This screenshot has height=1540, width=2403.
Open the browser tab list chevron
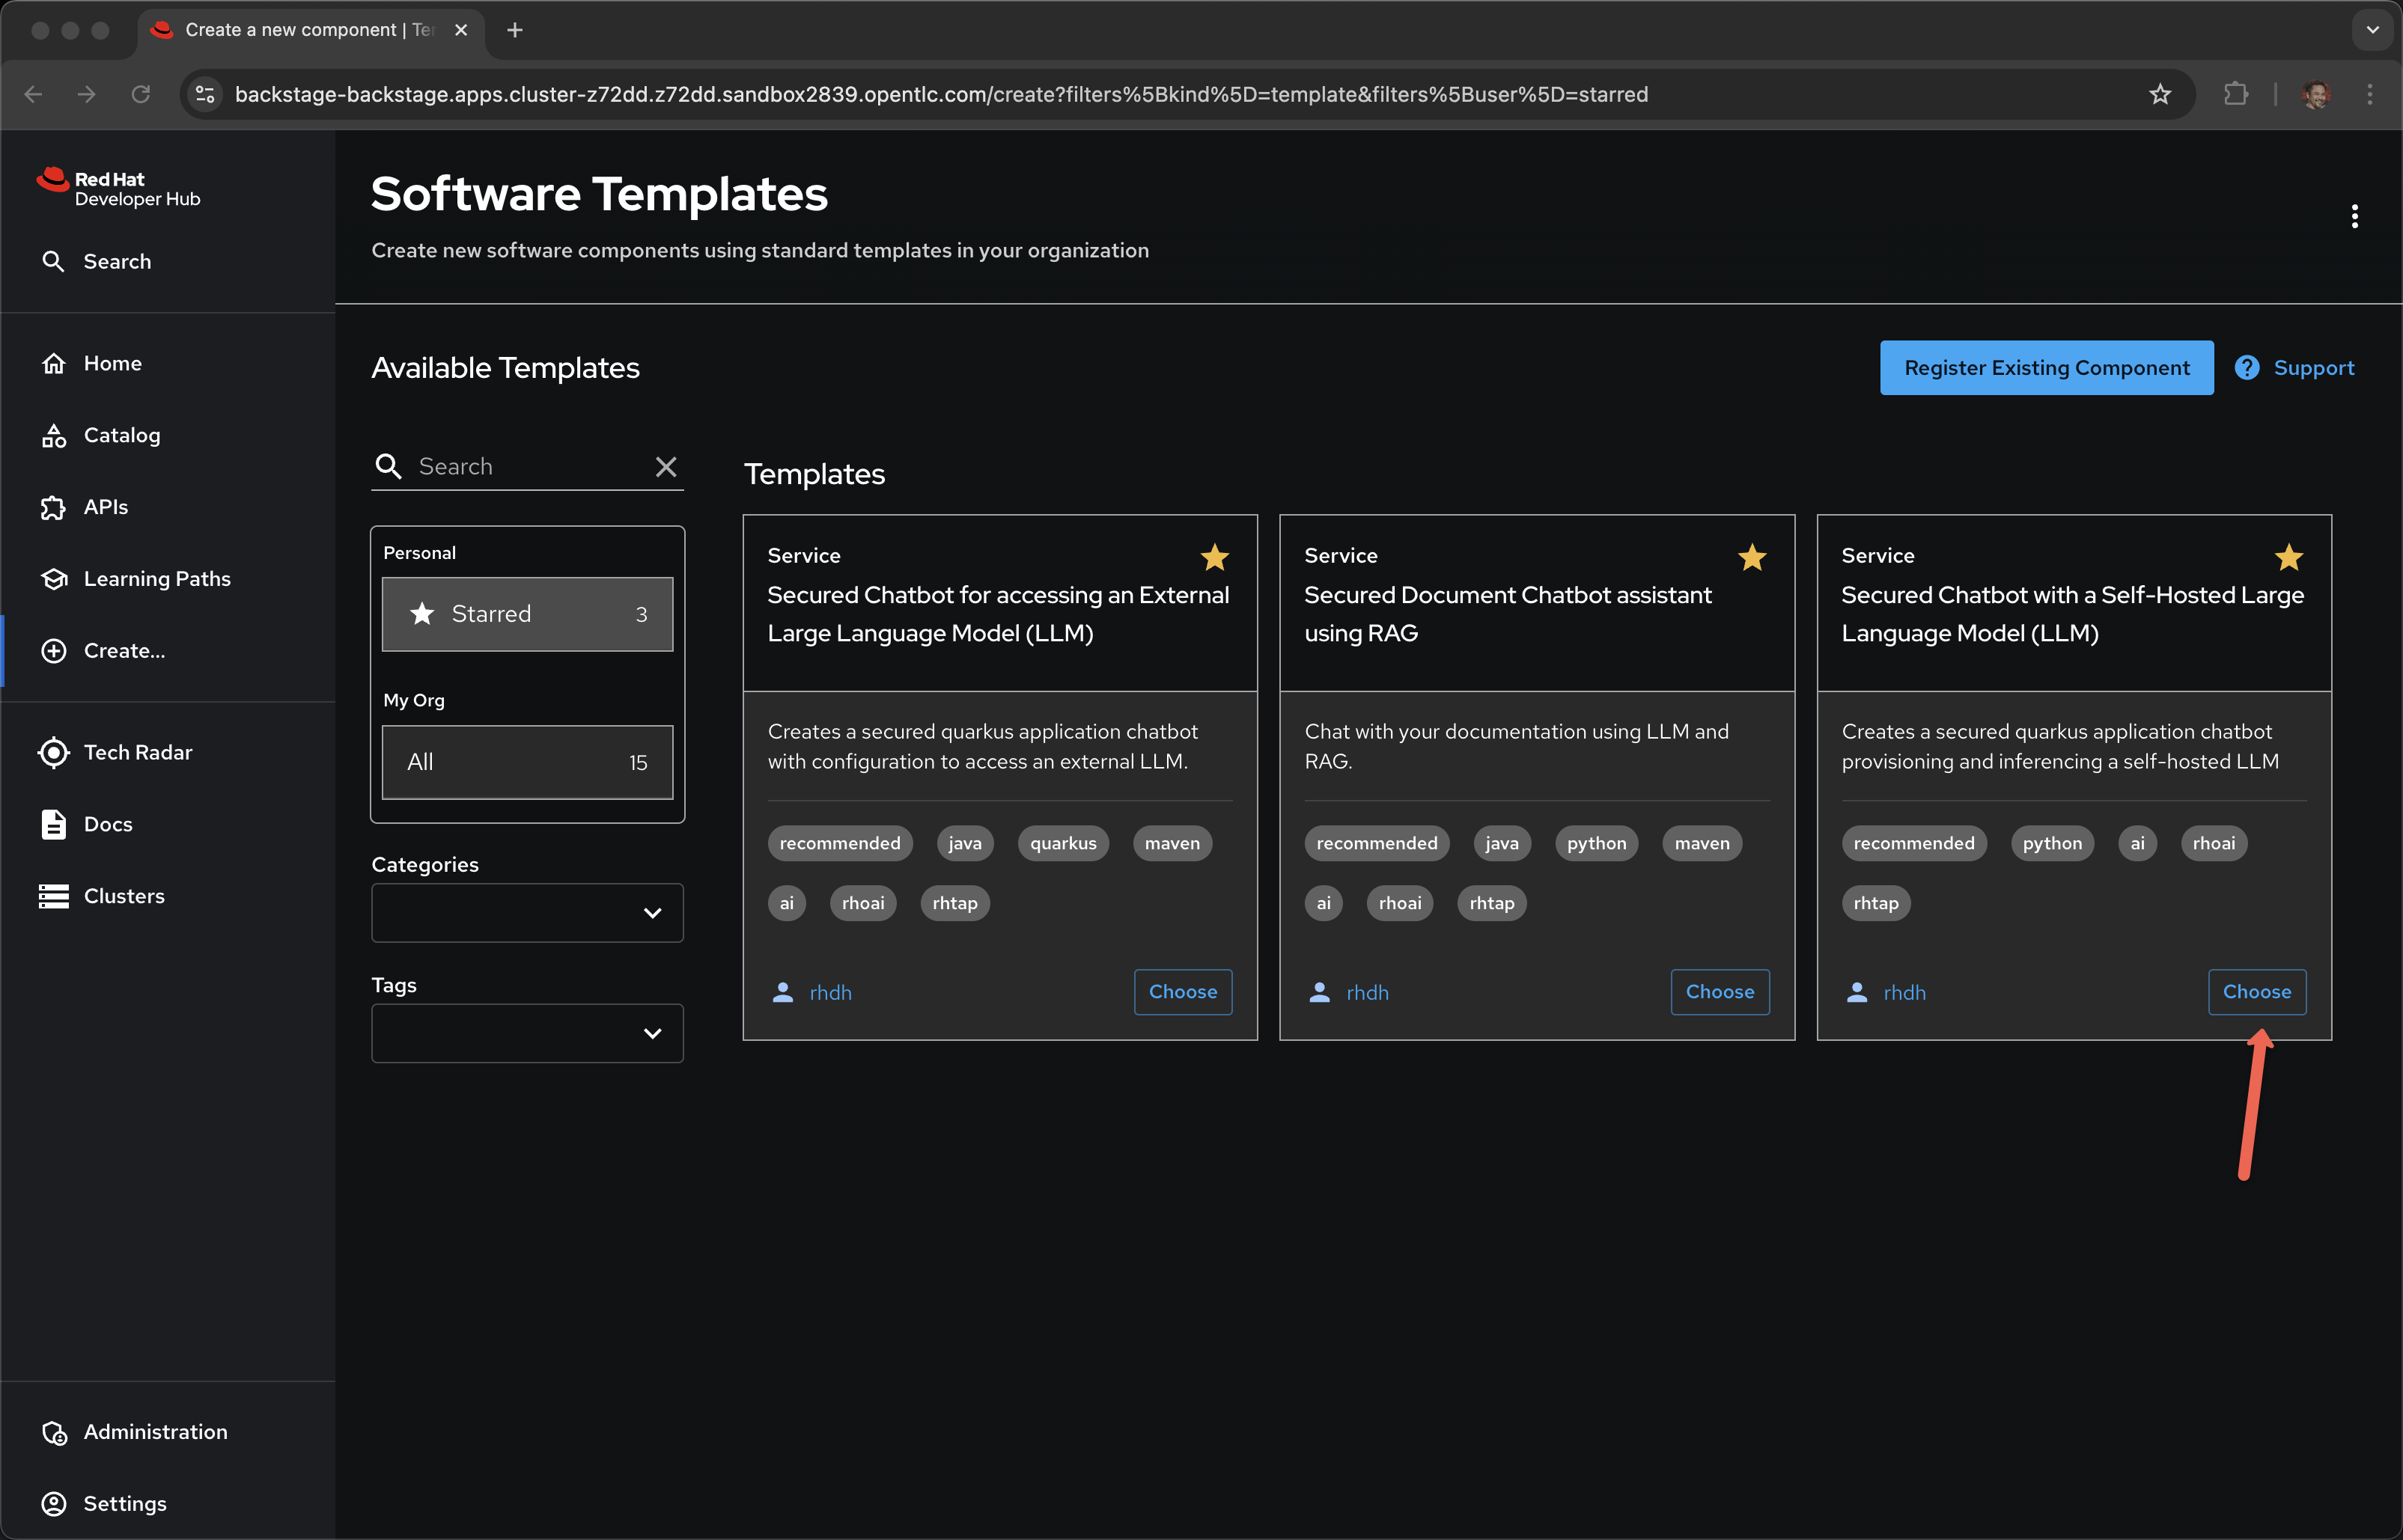click(2372, 30)
